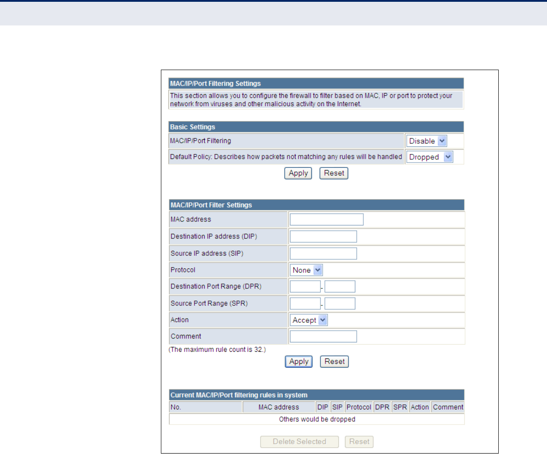The width and height of the screenshot is (547, 454).
Task: Click Reset beside the filter settings Apply button
Action: (x=334, y=362)
